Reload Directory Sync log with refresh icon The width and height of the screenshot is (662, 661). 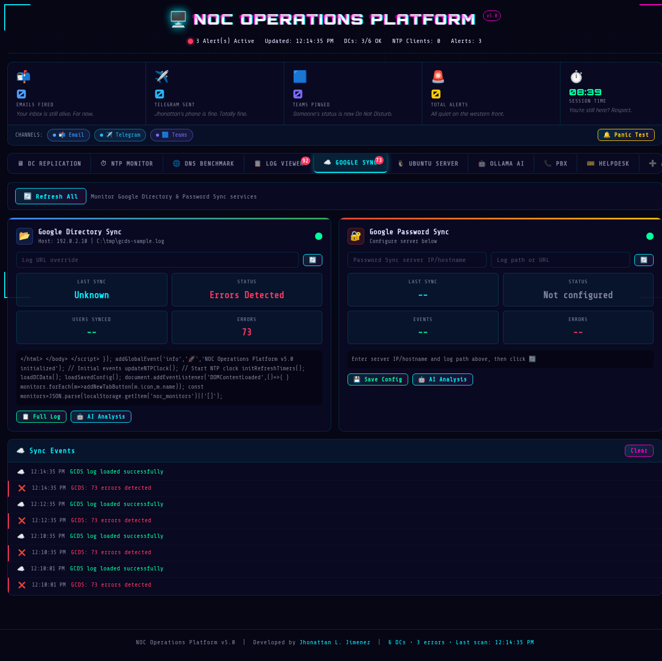coord(312,260)
